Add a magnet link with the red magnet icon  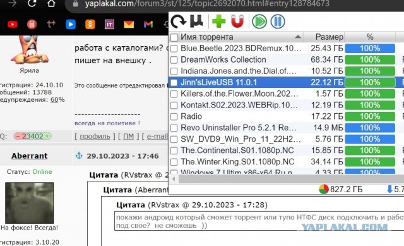237,21
